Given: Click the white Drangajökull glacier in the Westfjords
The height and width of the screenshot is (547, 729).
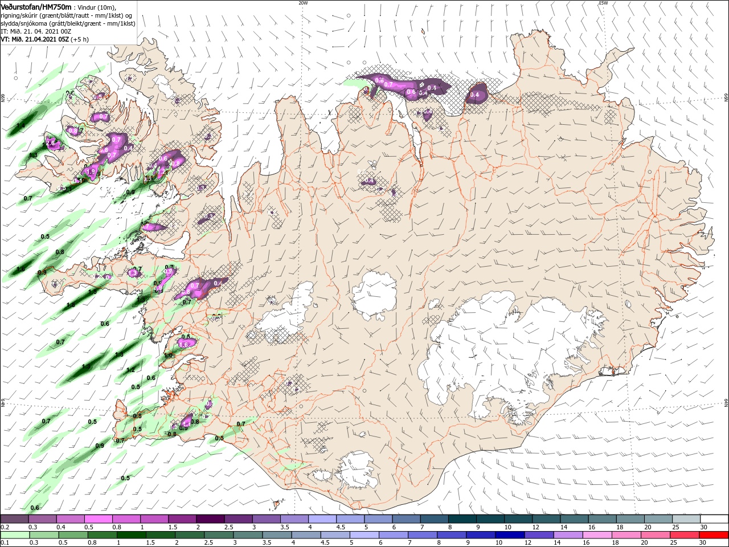Looking at the screenshot, I should point(163,87).
